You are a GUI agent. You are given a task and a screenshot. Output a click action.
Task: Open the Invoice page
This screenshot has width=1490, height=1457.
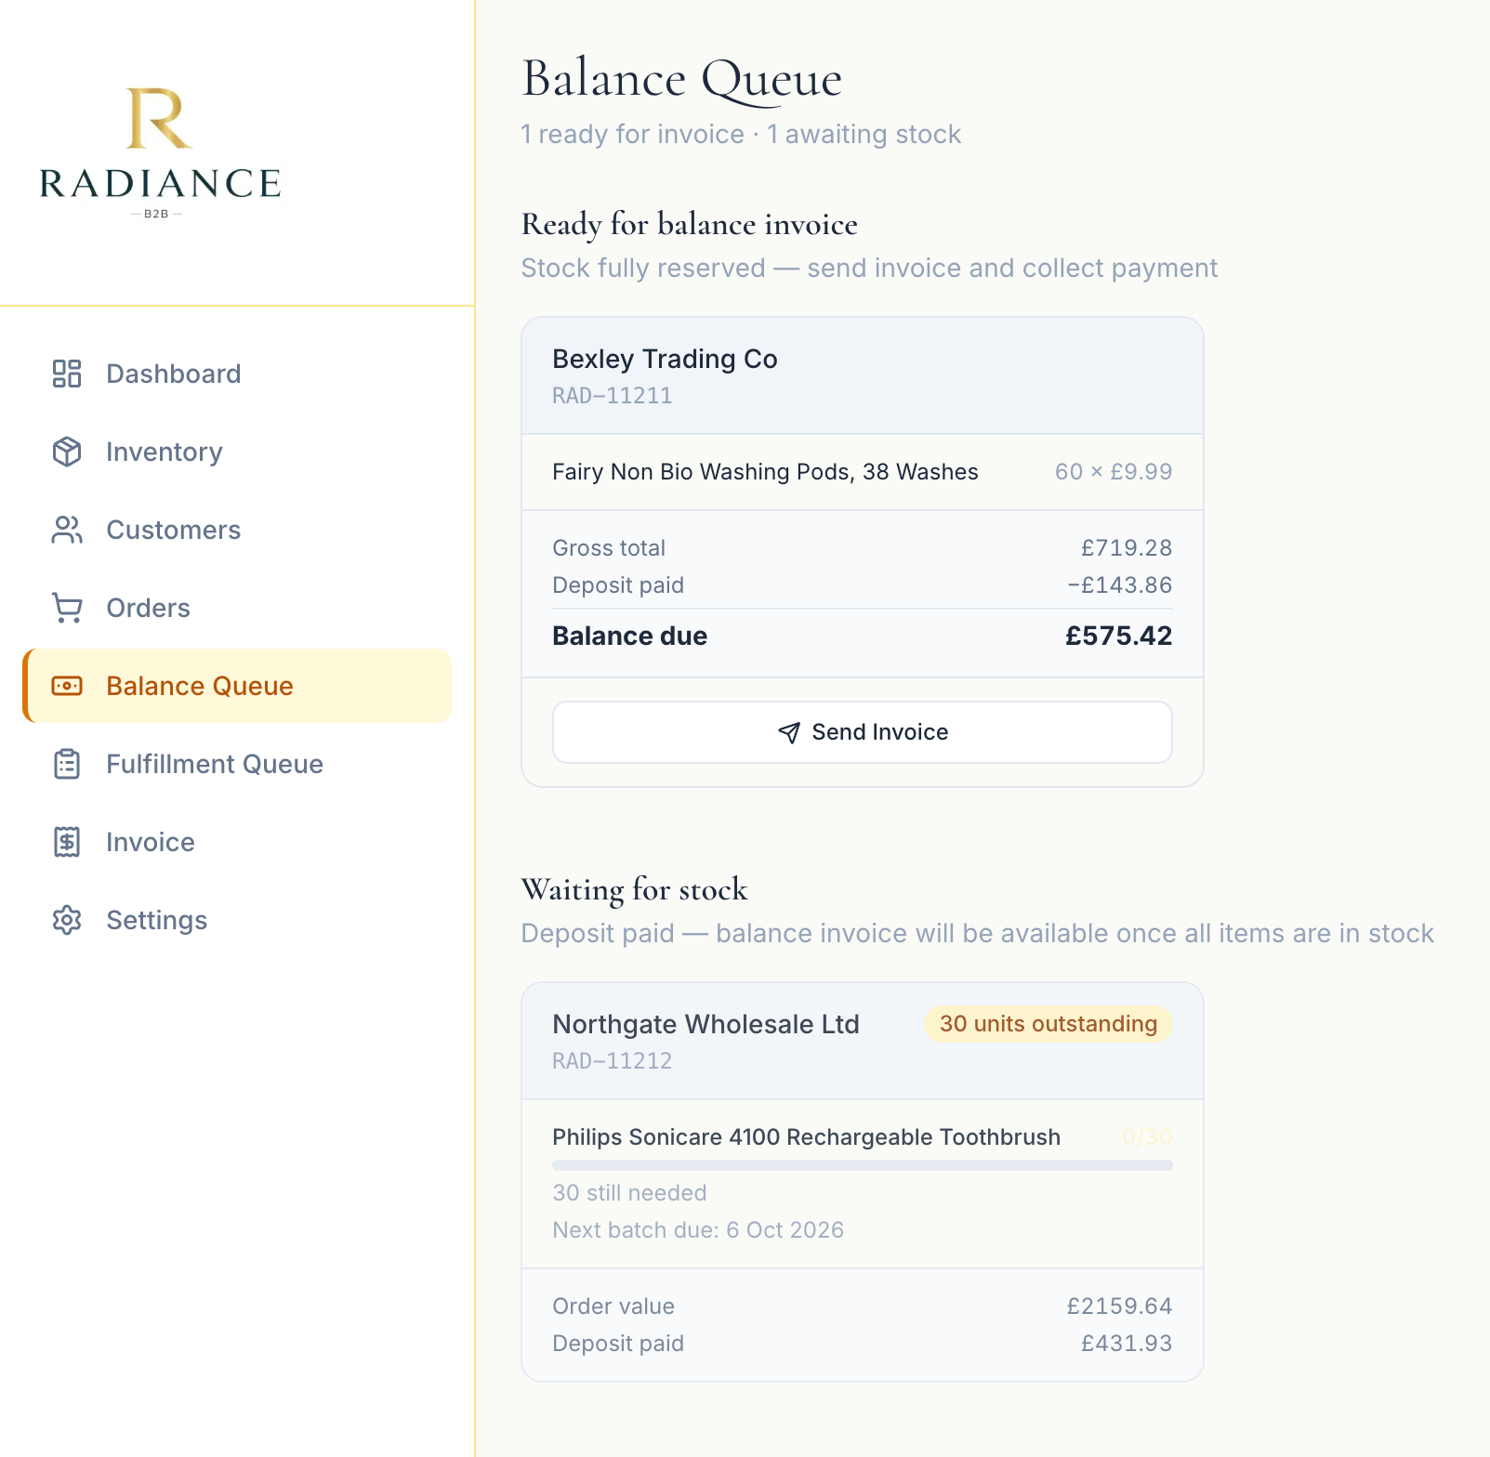point(237,842)
